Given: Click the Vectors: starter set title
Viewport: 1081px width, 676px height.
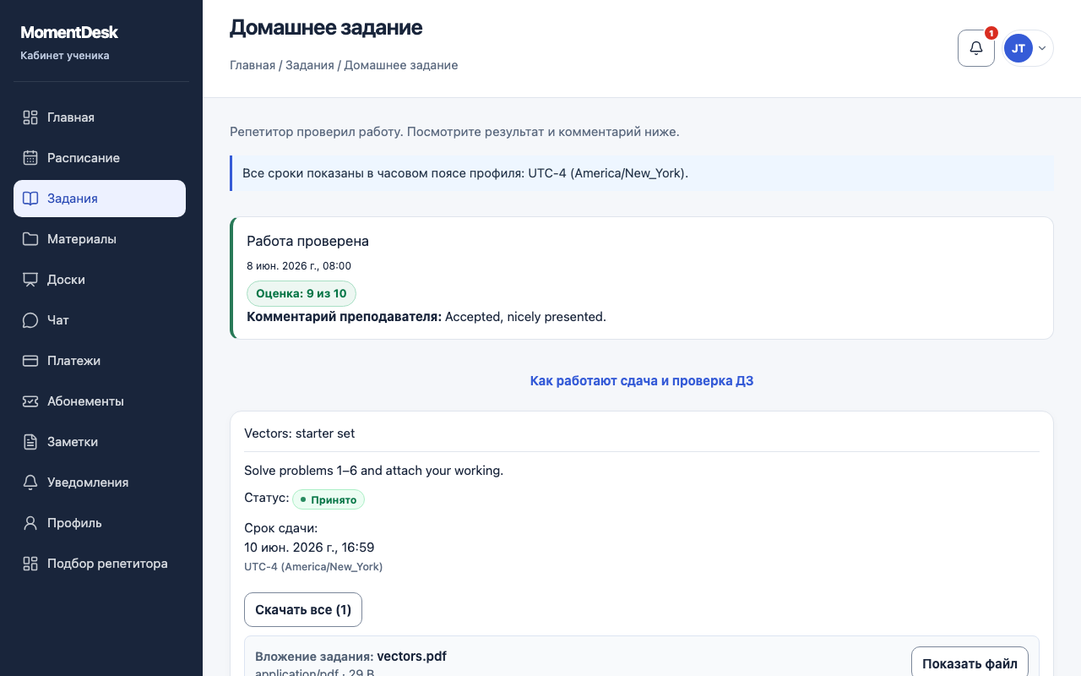Looking at the screenshot, I should pos(299,433).
